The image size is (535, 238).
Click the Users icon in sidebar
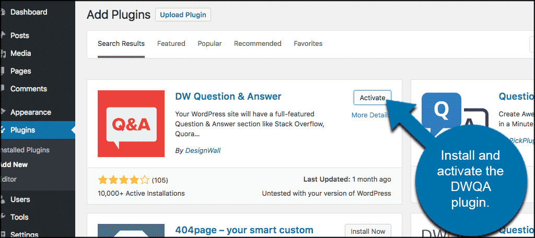[3, 199]
